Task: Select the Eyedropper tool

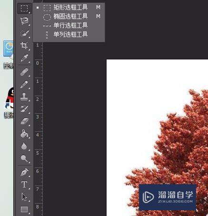Action: (x=24, y=58)
